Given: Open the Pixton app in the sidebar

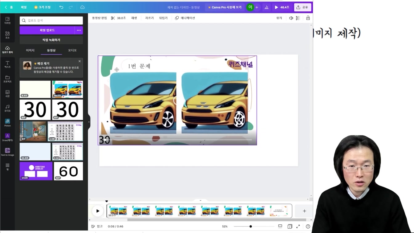Looking at the screenshot, I should pos(7,123).
